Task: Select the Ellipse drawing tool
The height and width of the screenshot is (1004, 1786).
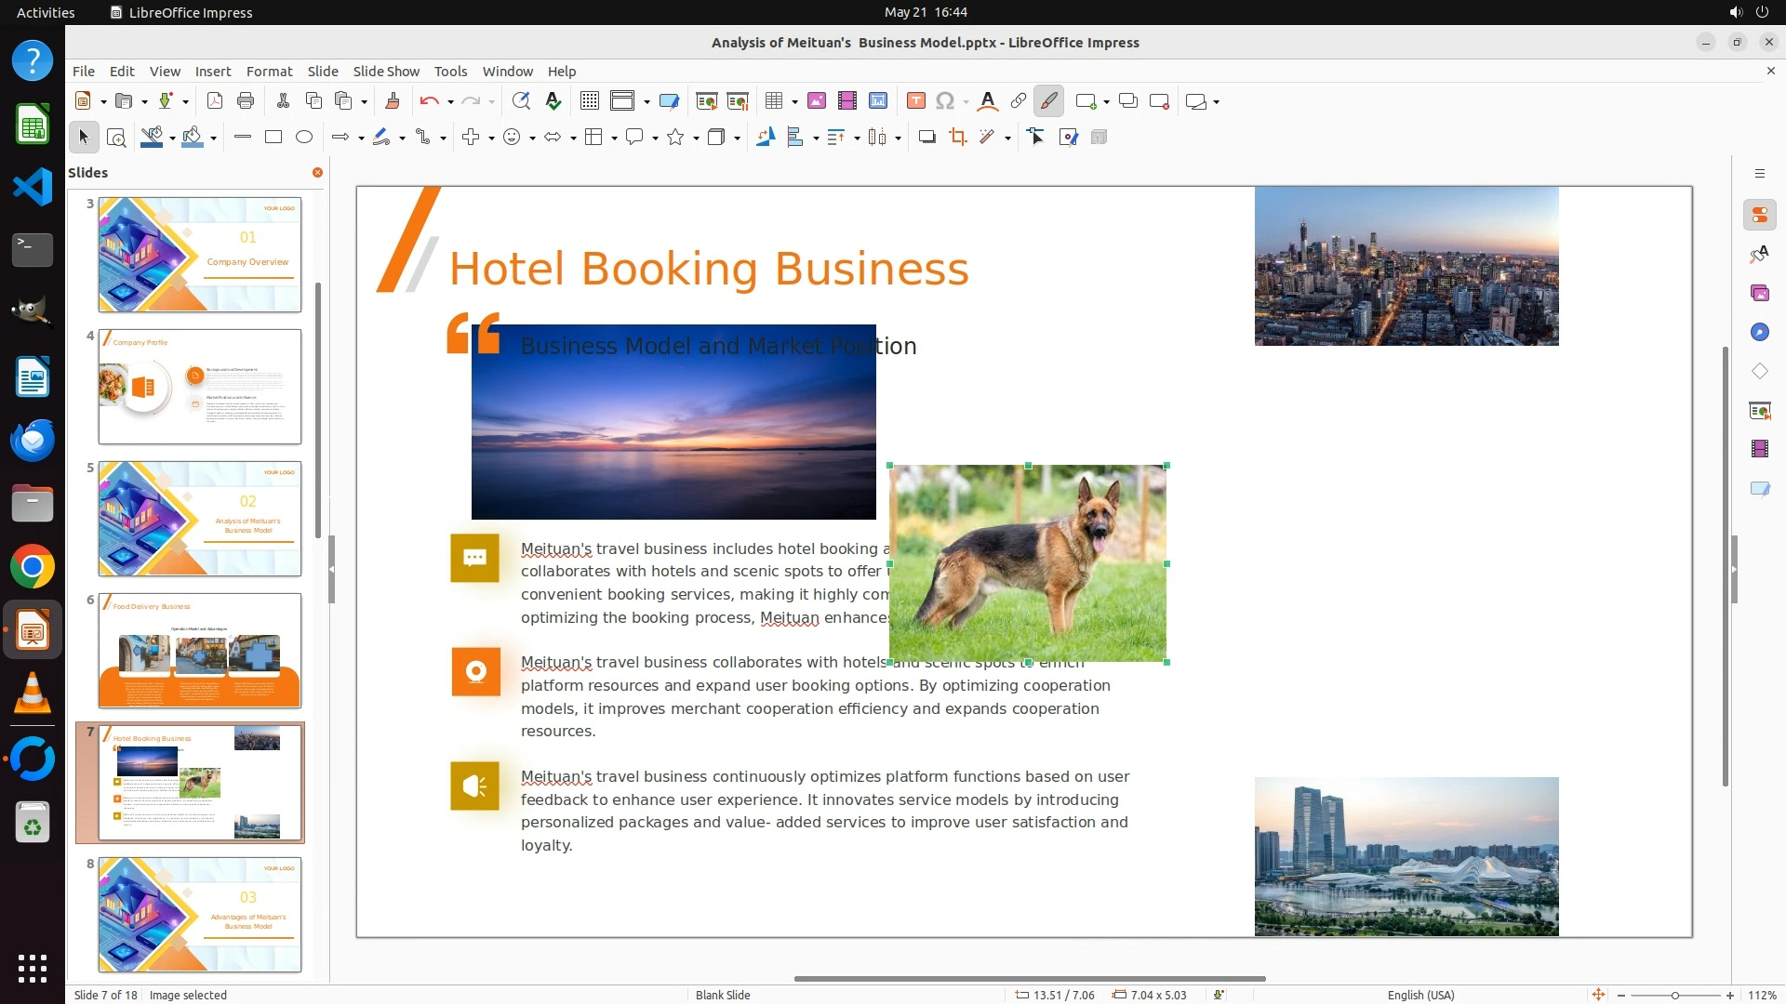Action: [303, 138]
